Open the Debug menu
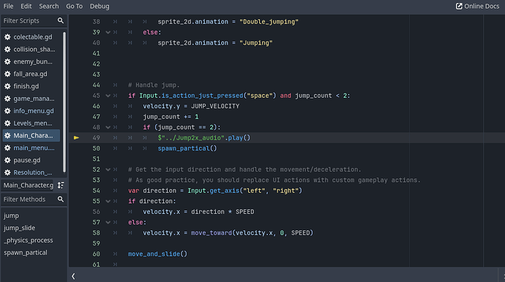The width and height of the screenshot is (505, 282). (x=100, y=6)
